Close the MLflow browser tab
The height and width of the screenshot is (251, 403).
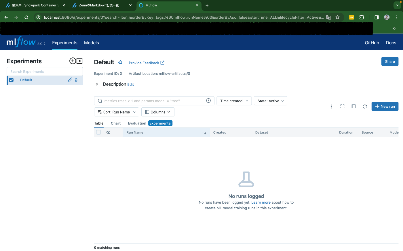197,5
